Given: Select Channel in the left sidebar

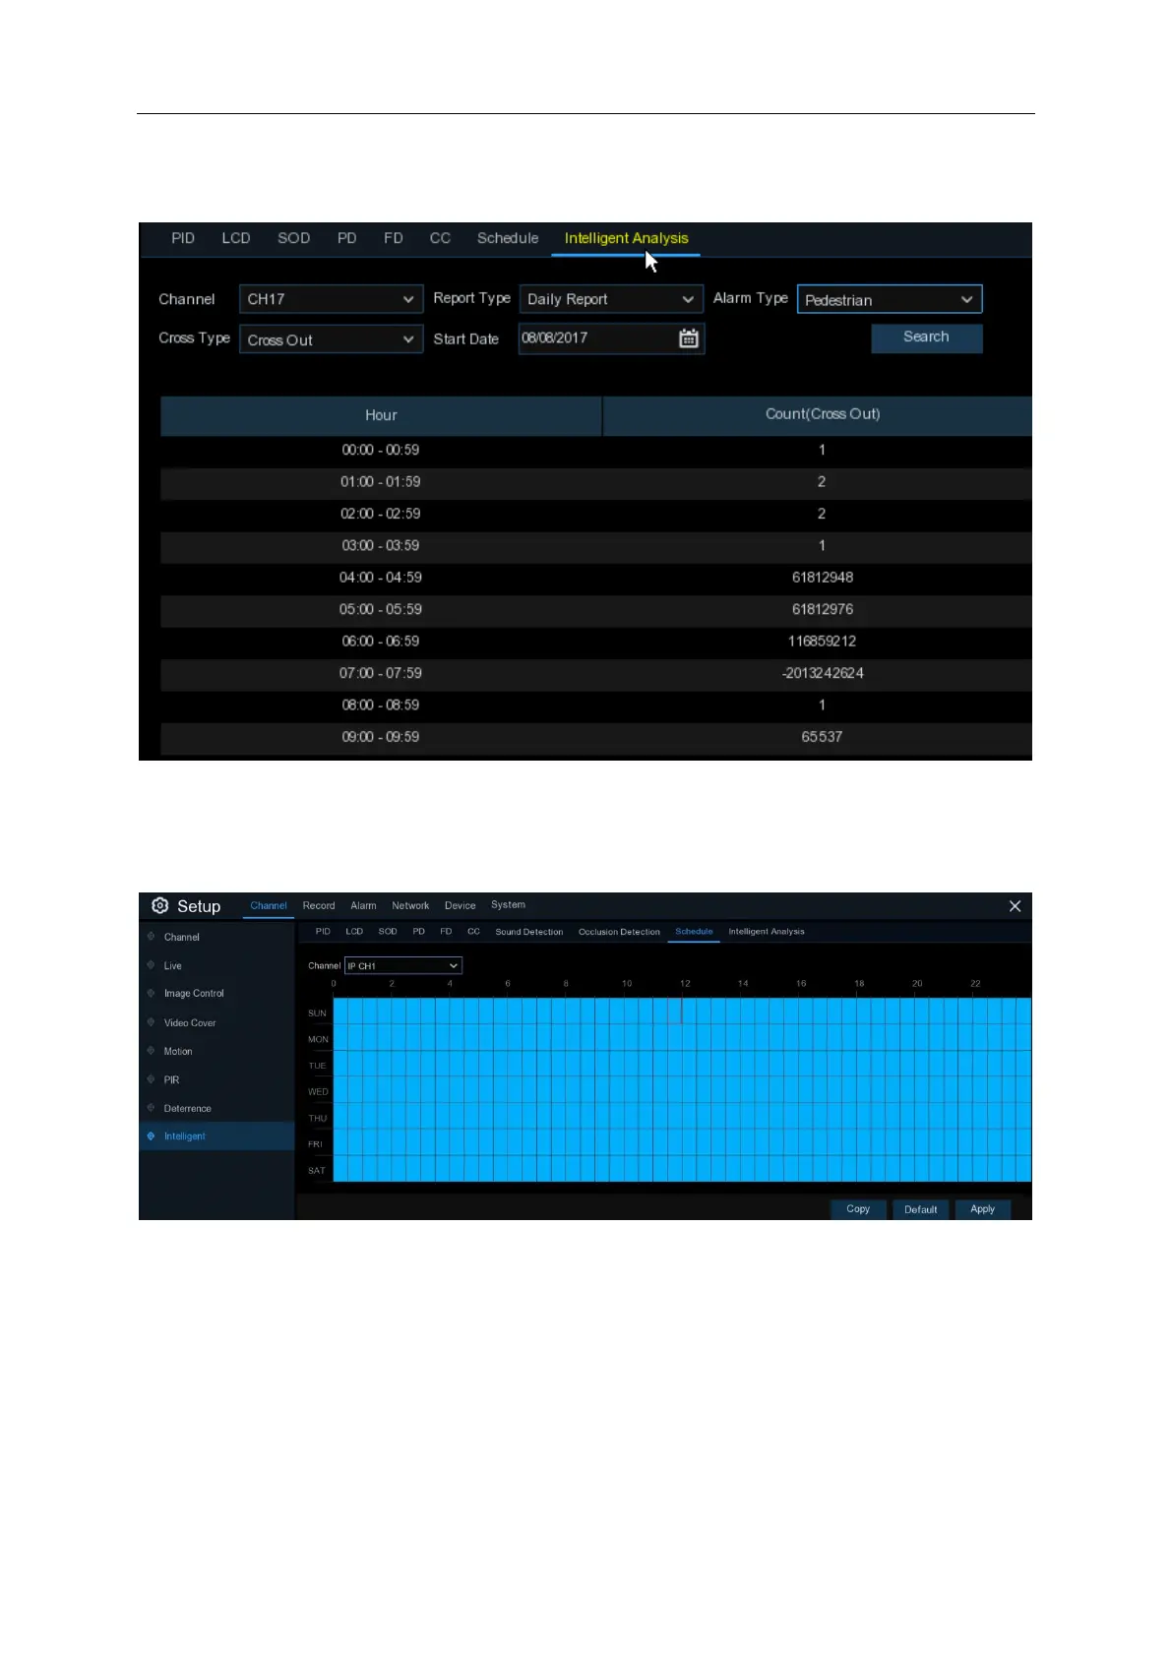Looking at the screenshot, I should coord(182,937).
